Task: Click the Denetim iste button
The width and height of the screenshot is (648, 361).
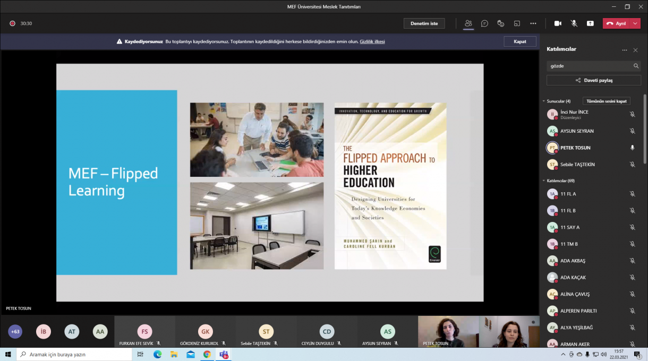Action: tap(424, 23)
